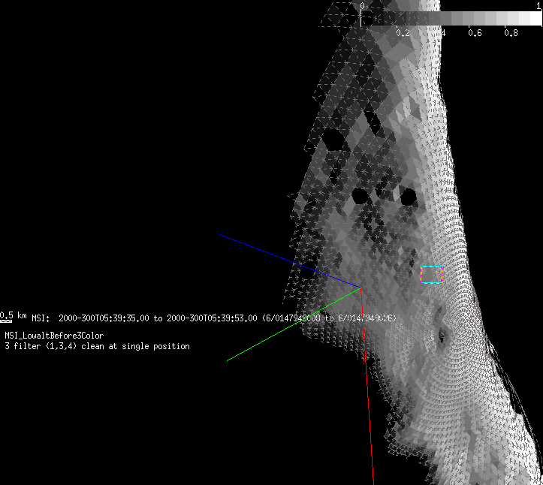Click the cyan MSI footprint rectangle
The image size is (543, 485).
pos(431,274)
